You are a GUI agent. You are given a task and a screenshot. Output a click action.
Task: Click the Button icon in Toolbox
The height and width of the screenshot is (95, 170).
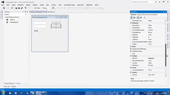[x=7, y=20]
